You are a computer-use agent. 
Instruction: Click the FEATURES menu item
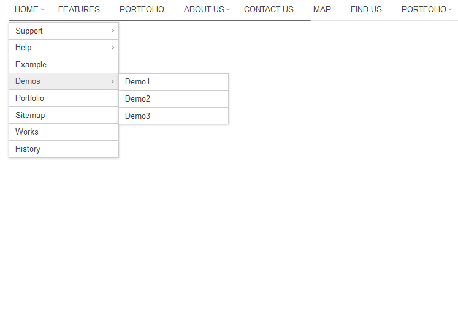click(79, 10)
